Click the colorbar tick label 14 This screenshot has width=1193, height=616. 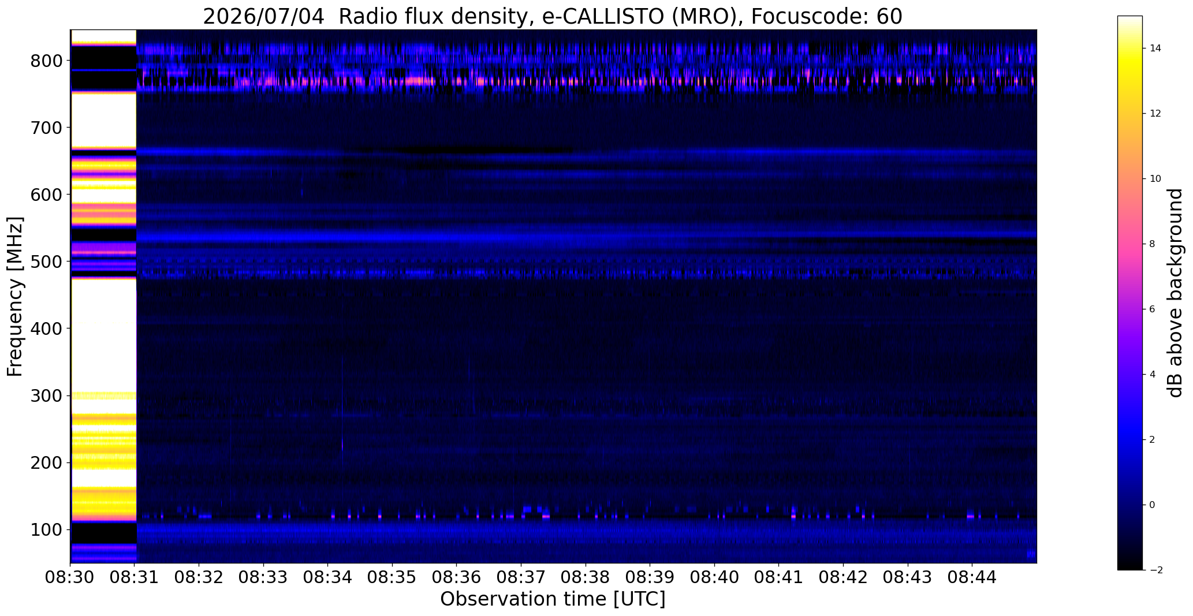click(x=1155, y=48)
